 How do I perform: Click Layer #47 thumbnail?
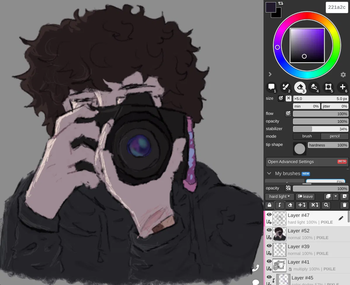tap(279, 218)
